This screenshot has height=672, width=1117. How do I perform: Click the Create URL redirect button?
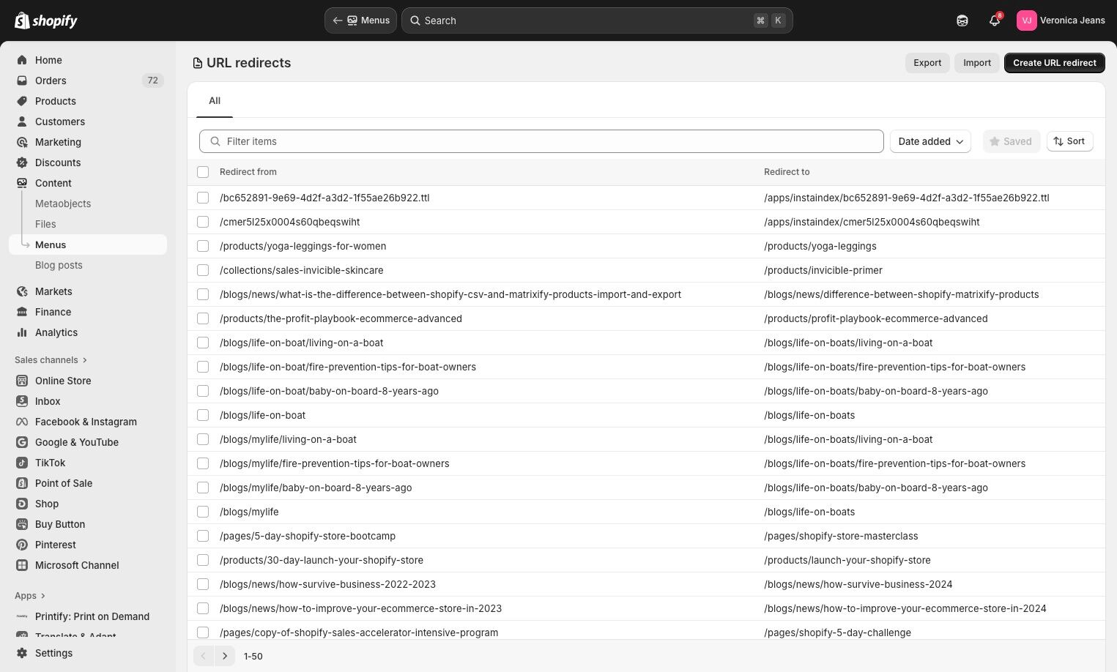tap(1054, 63)
